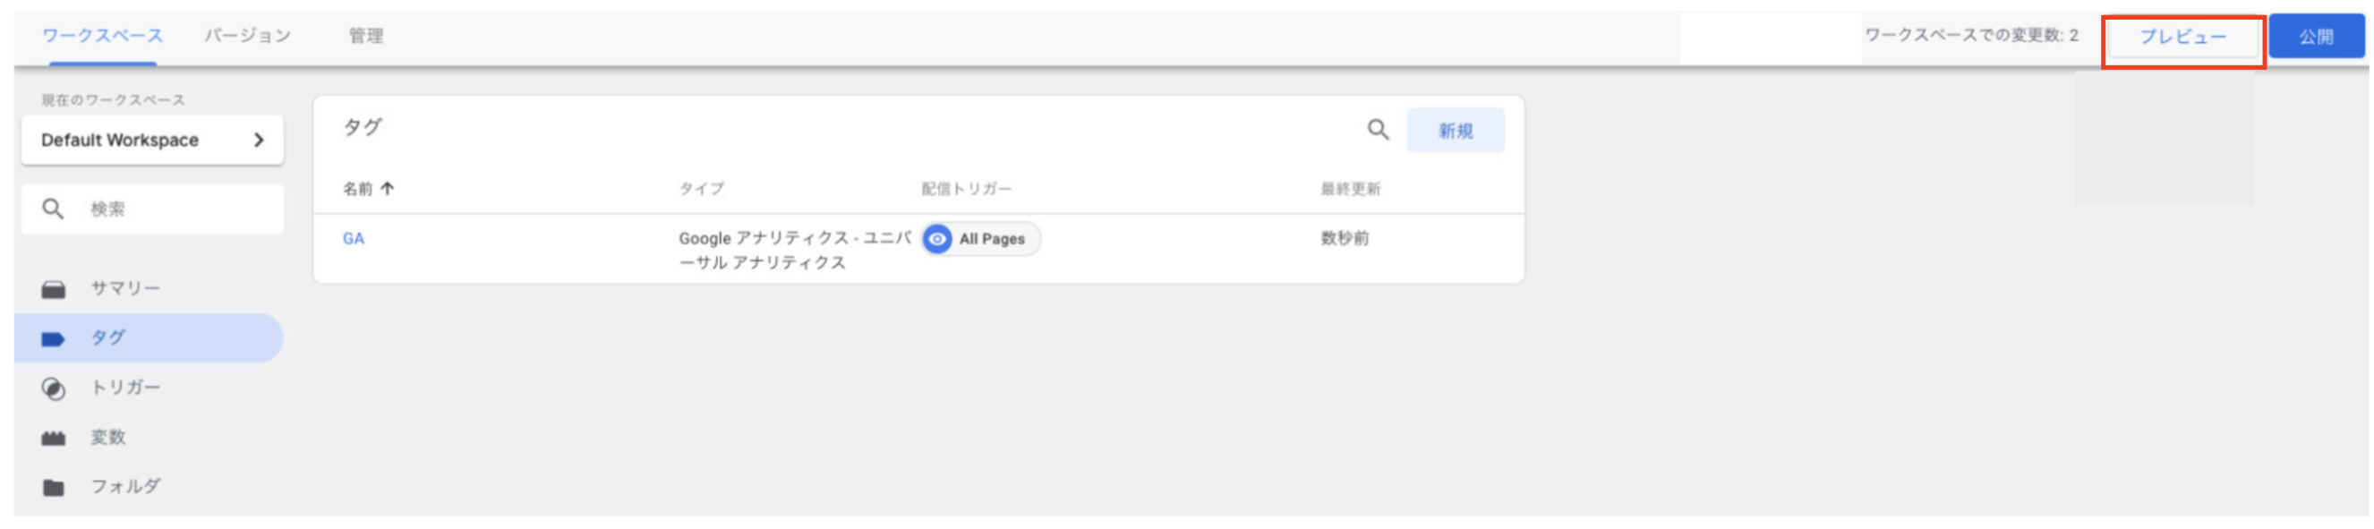Select the ワークスペース tab
The width and height of the screenshot is (2374, 529).
coord(102,36)
